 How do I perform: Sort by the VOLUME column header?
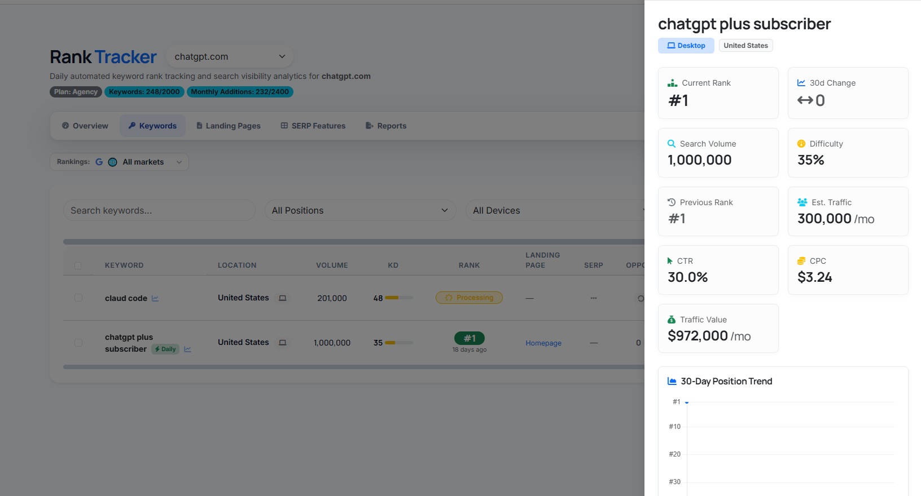point(332,265)
